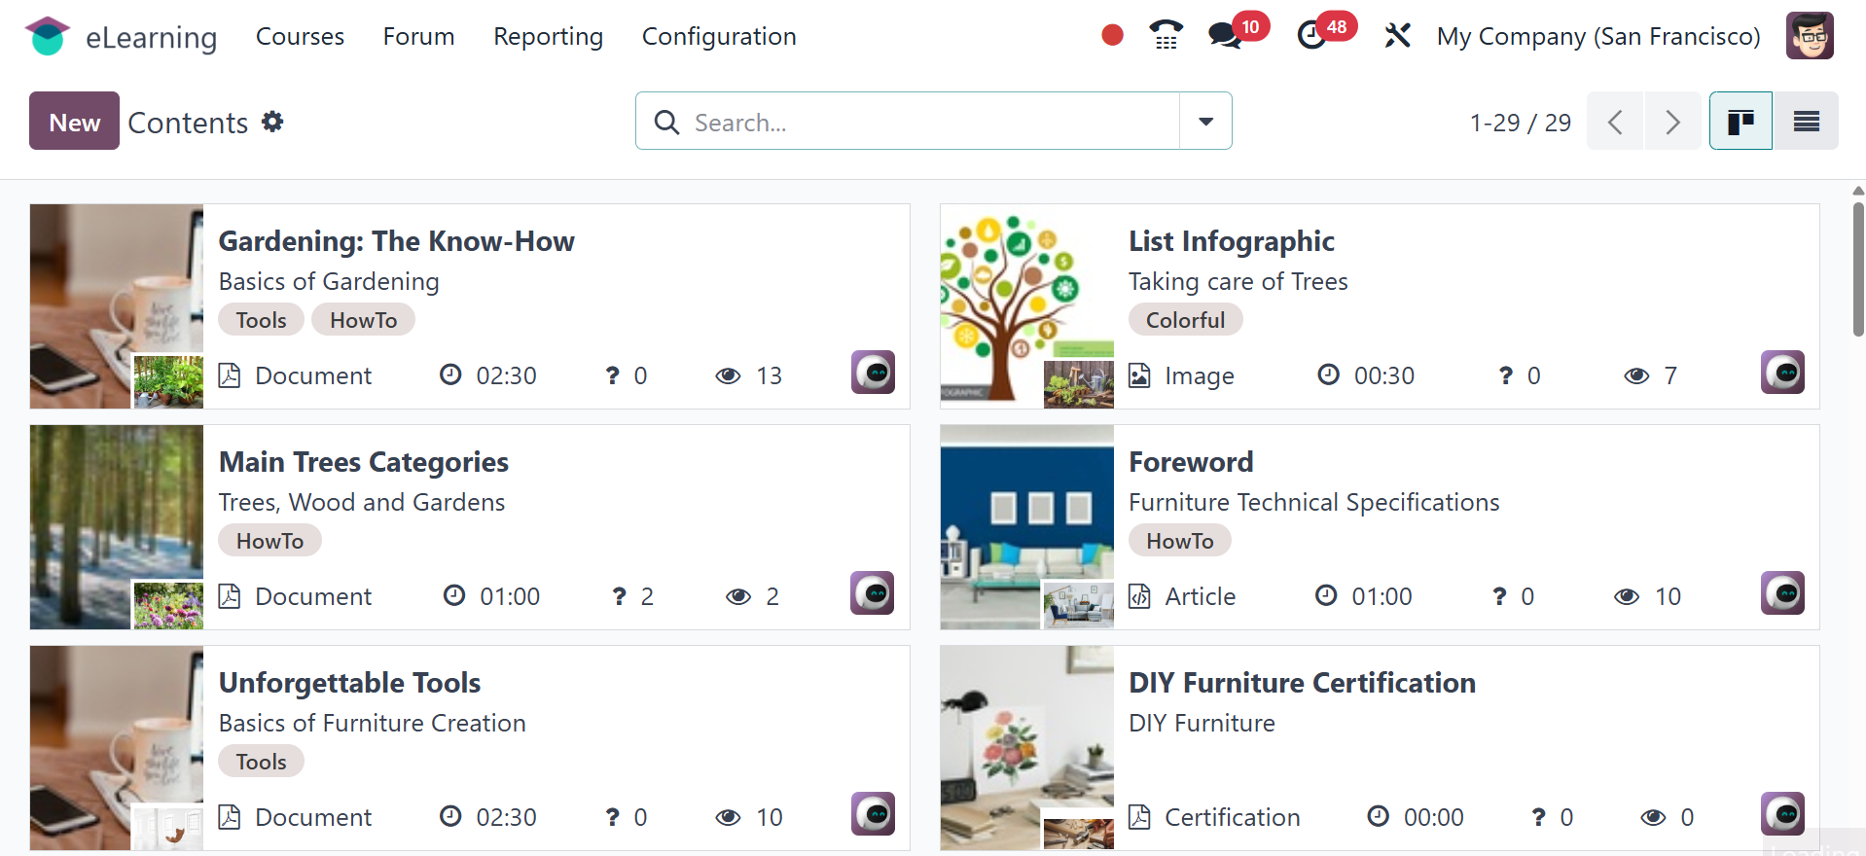Screen dimensions: 1866x856
Task: Open the company switcher My Company (San Francisco)
Action: pyautogui.click(x=1598, y=36)
